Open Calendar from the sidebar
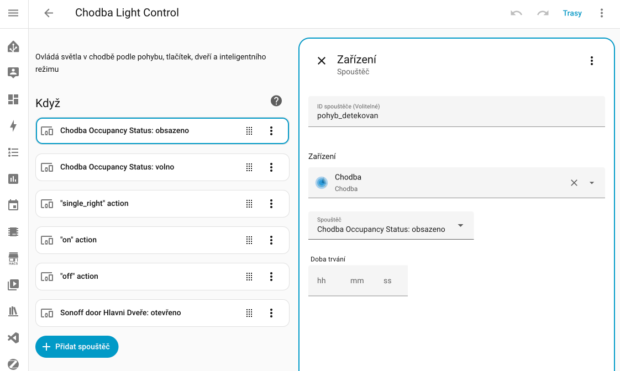 [x=13, y=205]
